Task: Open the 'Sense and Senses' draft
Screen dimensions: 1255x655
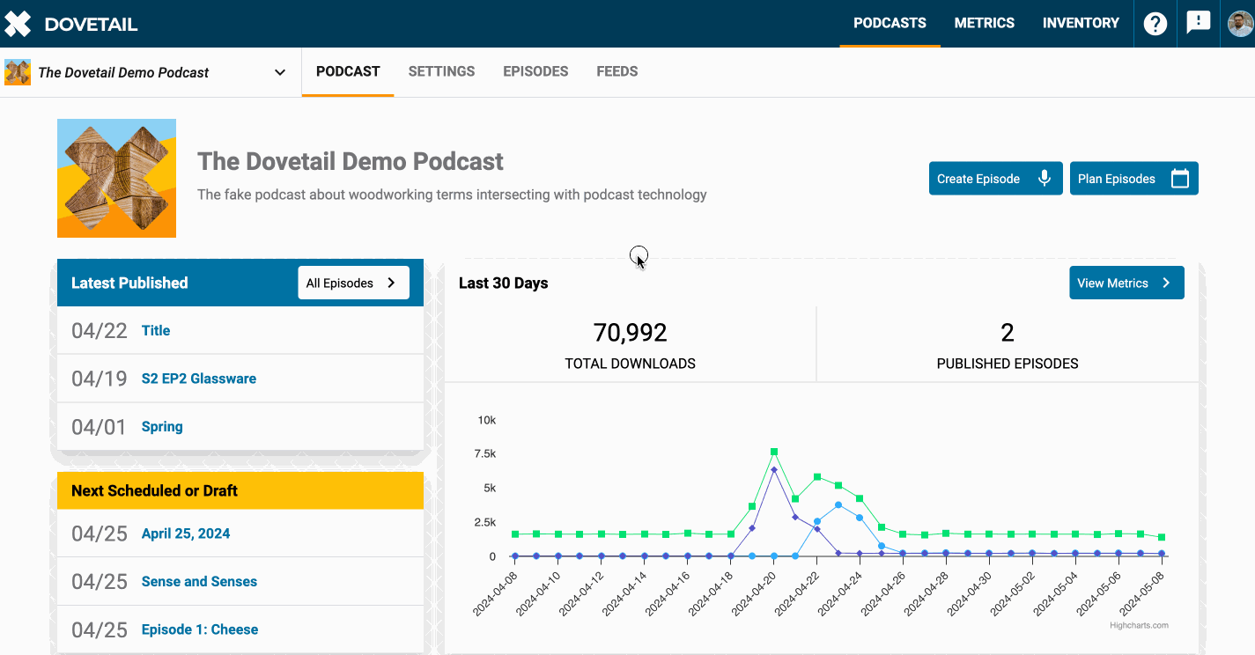Action: pos(199,581)
